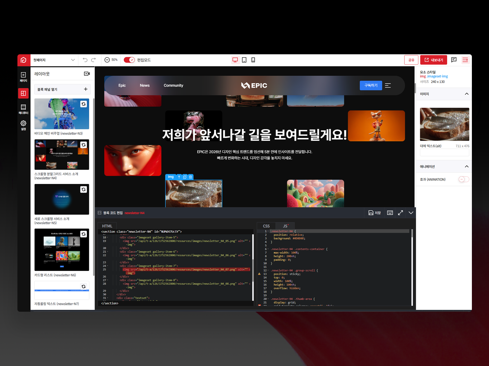Click the video tutorial icon beside 레이아웃

point(87,74)
